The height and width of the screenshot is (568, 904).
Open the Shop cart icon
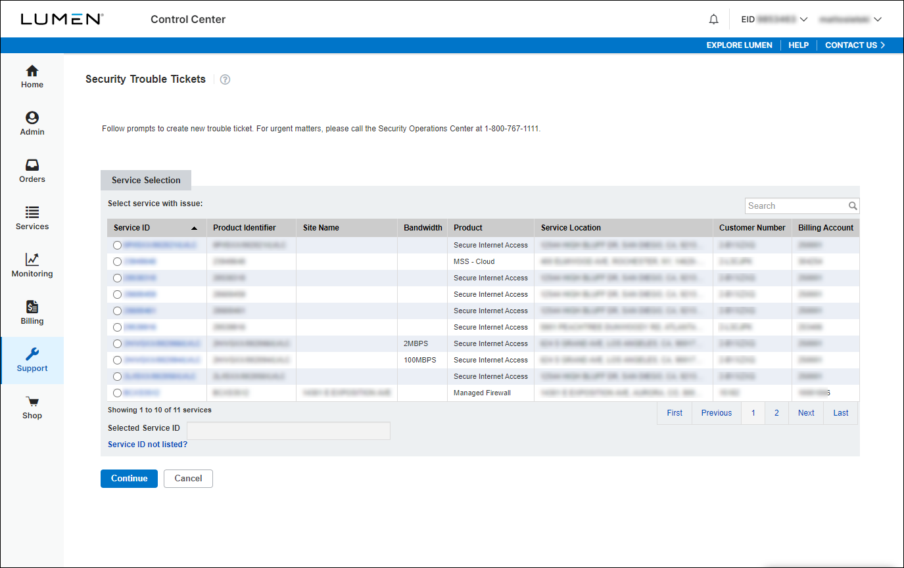[32, 401]
